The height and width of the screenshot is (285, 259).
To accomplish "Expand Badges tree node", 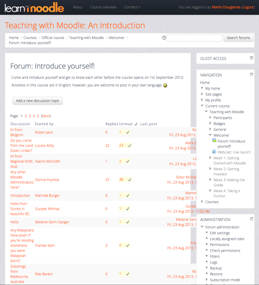I will click(x=210, y=123).
